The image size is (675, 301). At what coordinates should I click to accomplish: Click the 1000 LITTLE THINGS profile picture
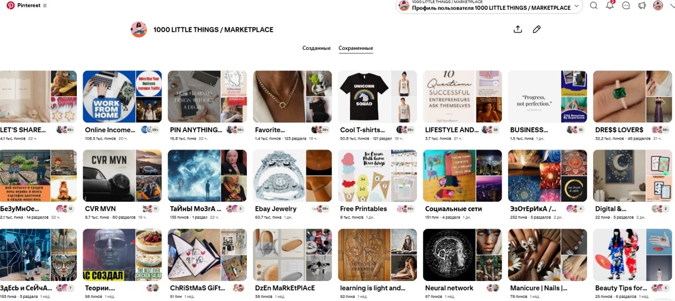tap(139, 29)
